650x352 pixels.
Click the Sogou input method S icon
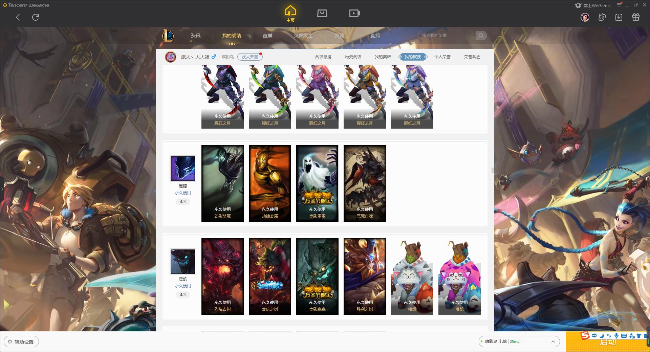[585, 335]
